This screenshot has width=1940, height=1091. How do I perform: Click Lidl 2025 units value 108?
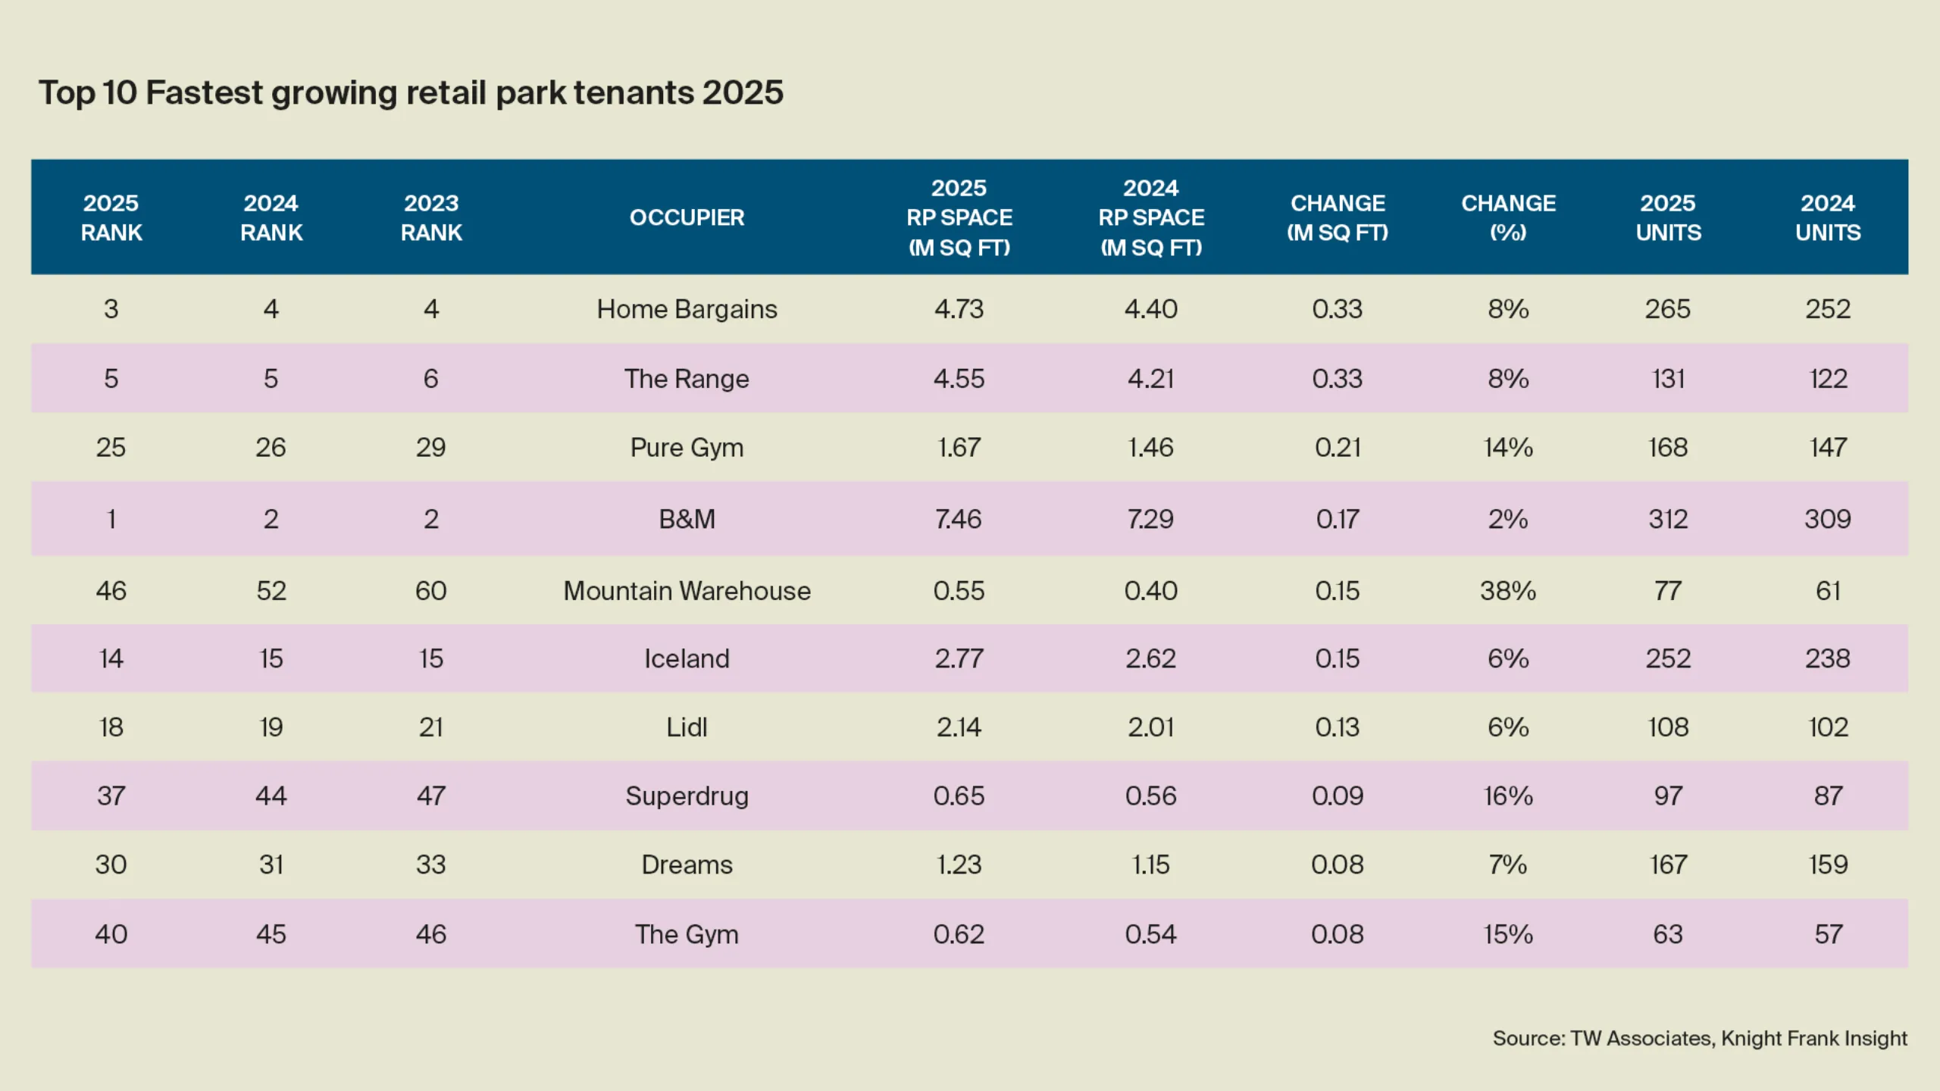point(1668,727)
